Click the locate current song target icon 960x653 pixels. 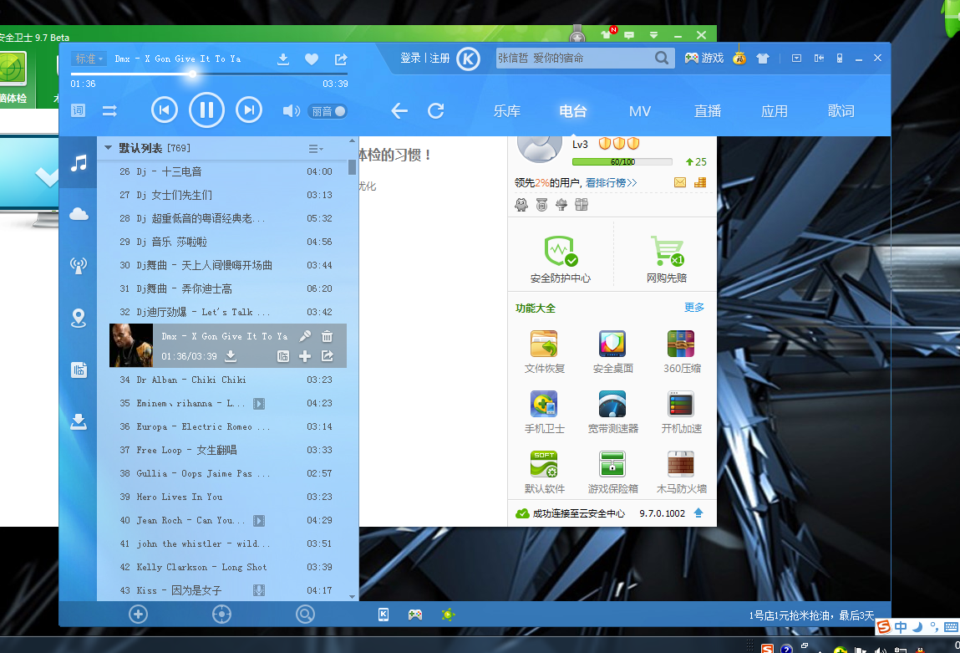point(221,615)
